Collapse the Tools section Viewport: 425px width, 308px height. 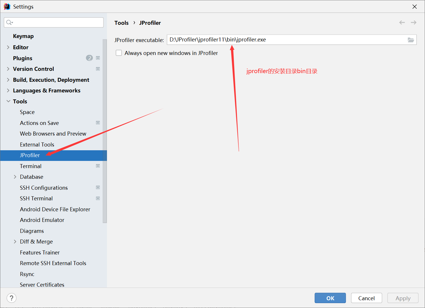pos(8,101)
